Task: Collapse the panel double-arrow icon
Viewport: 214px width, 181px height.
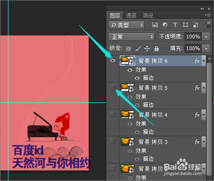Action: click(x=202, y=9)
